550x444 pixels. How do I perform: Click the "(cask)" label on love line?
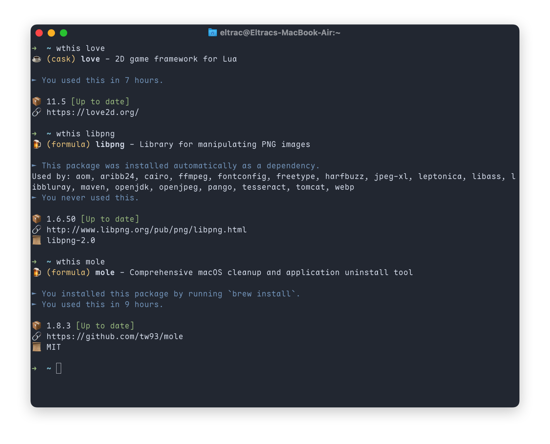61,59
